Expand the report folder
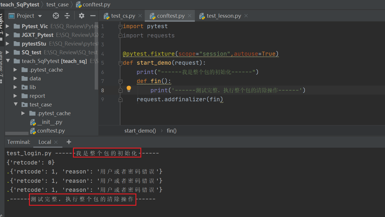385x217 pixels. tap(15, 96)
